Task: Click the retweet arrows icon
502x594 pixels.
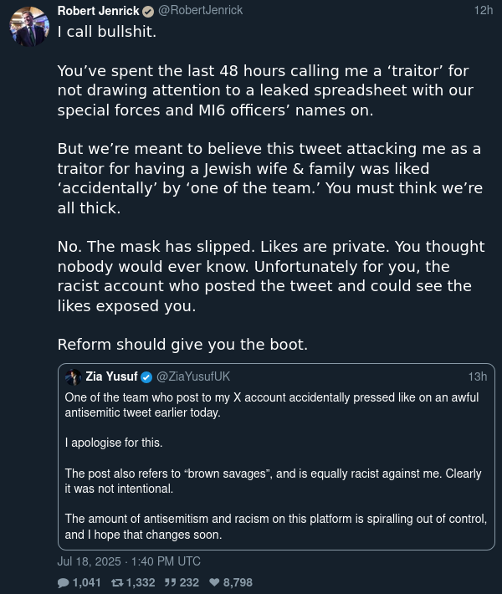Action: pos(117,582)
